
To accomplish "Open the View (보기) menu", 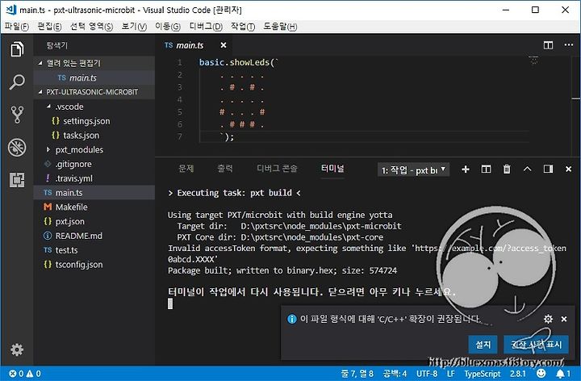I will click(x=134, y=27).
